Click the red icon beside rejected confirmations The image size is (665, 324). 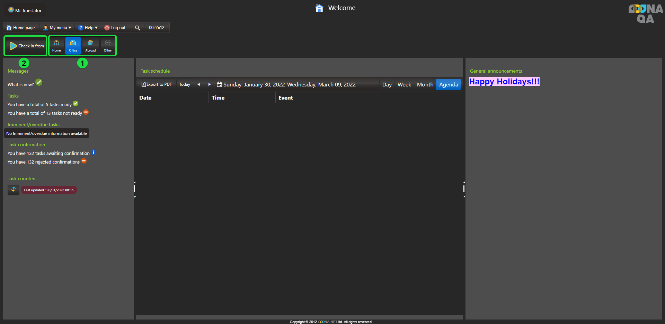(x=84, y=161)
